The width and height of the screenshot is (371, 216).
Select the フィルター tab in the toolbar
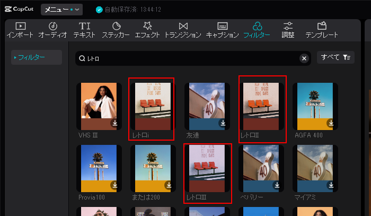257,30
